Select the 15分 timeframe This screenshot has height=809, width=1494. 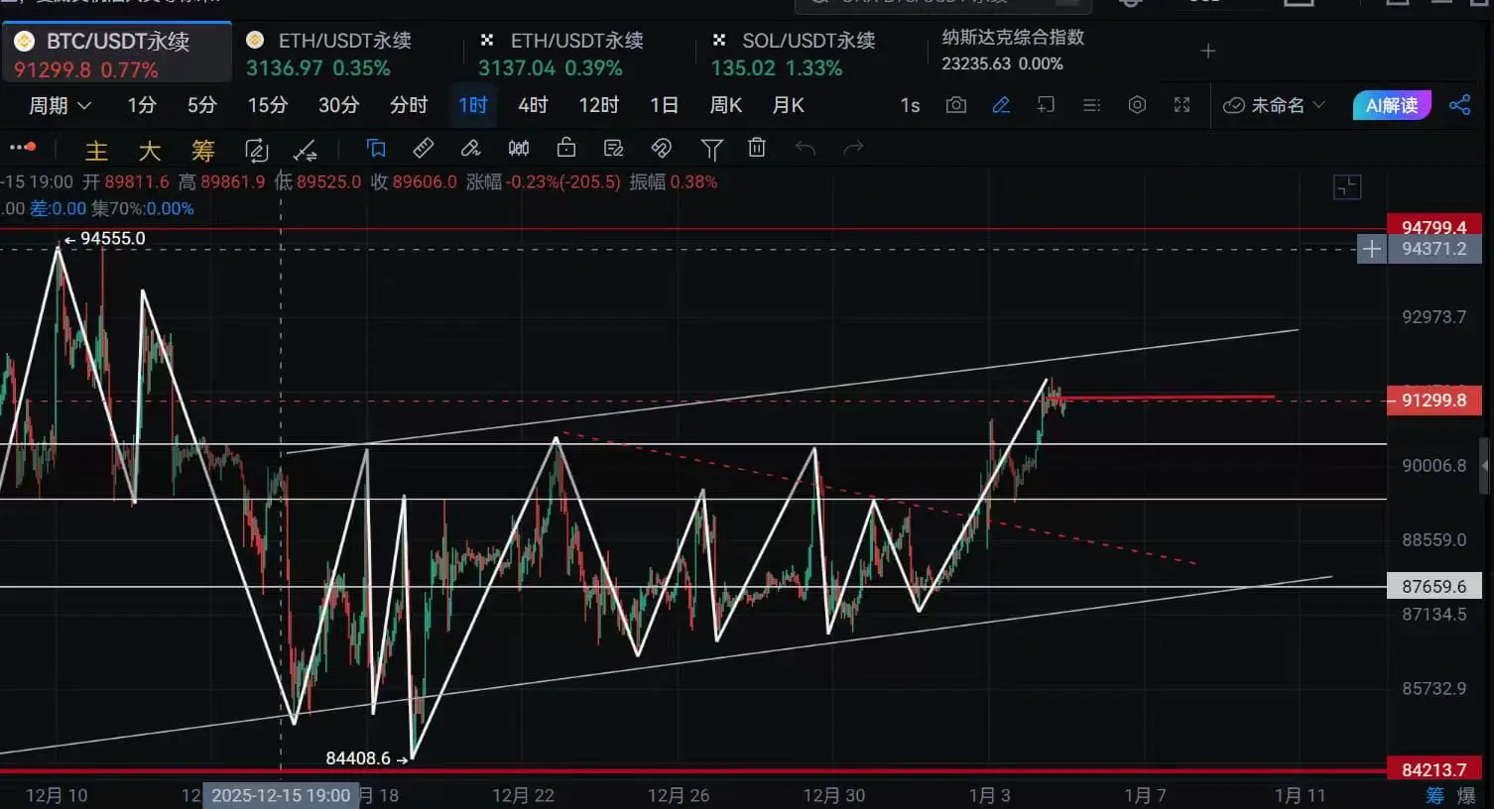267,105
